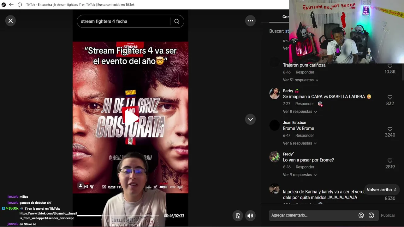The image size is (404, 227).
Task: Open the emoji picker icon
Action: (x=371, y=215)
